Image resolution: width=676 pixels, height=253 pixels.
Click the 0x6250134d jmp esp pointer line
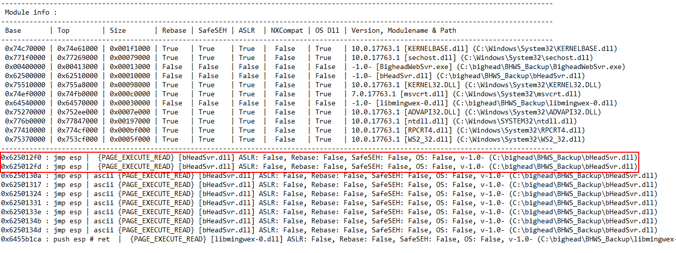21,230
